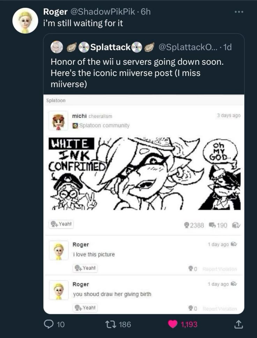Click Yeah! under the 'giving birth' comment
This screenshot has height=338, width=257.
(x=86, y=308)
